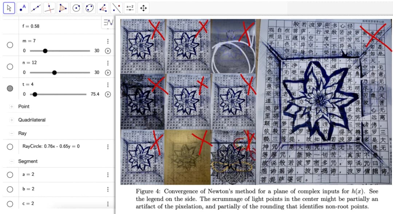Click the 'a = 2' segment label
Screen dimensions: 393x214
point(28,174)
